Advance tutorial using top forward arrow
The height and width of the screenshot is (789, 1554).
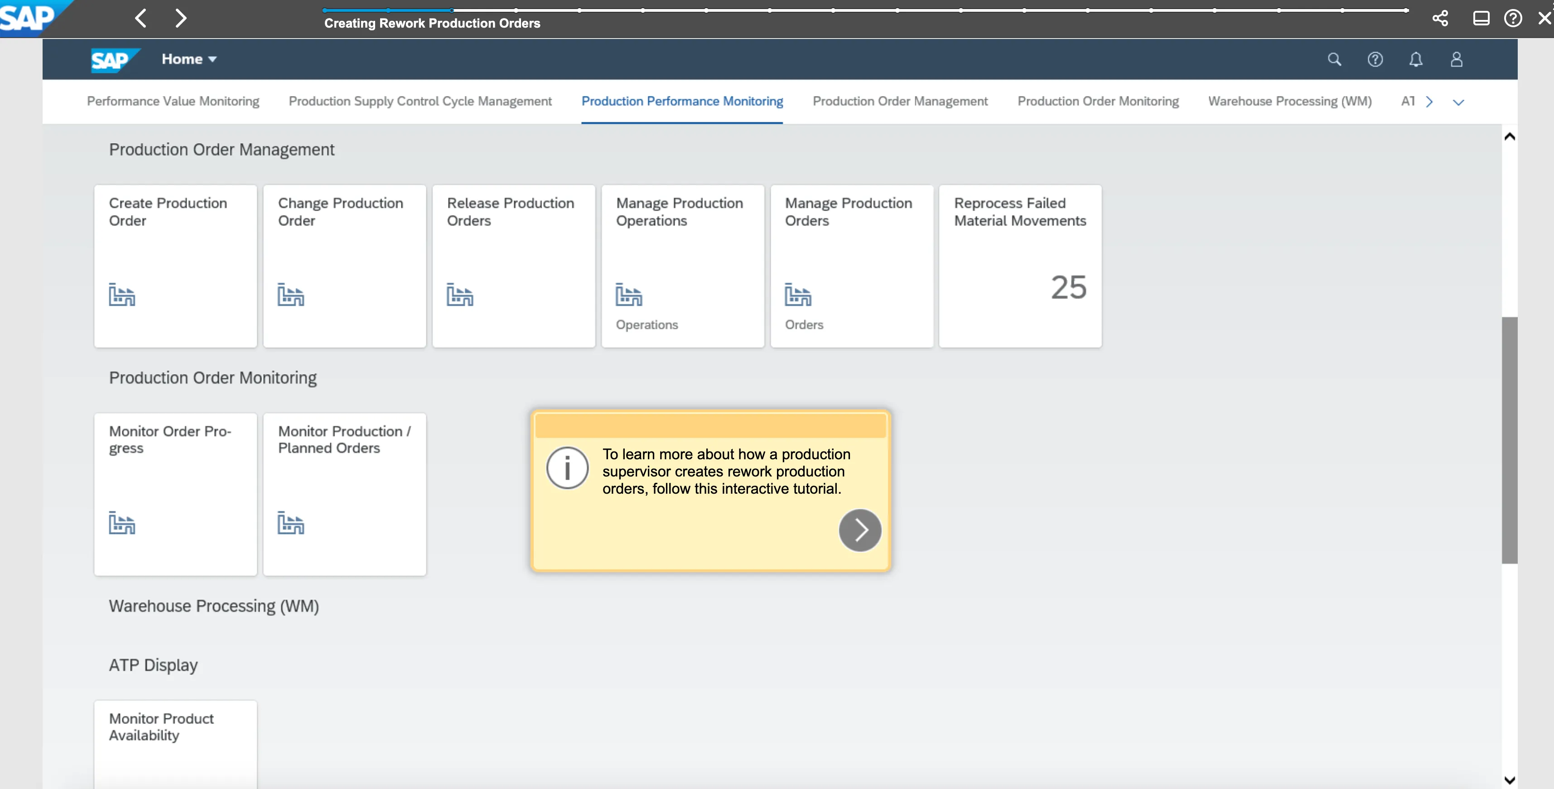click(x=180, y=18)
